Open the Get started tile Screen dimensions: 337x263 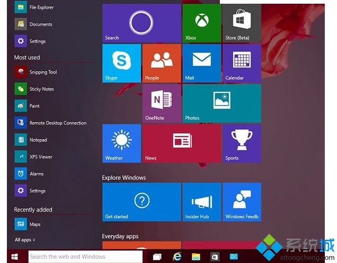pos(141,202)
